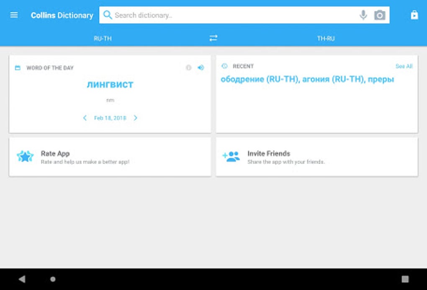Click the Rate App star icon

coord(25,157)
